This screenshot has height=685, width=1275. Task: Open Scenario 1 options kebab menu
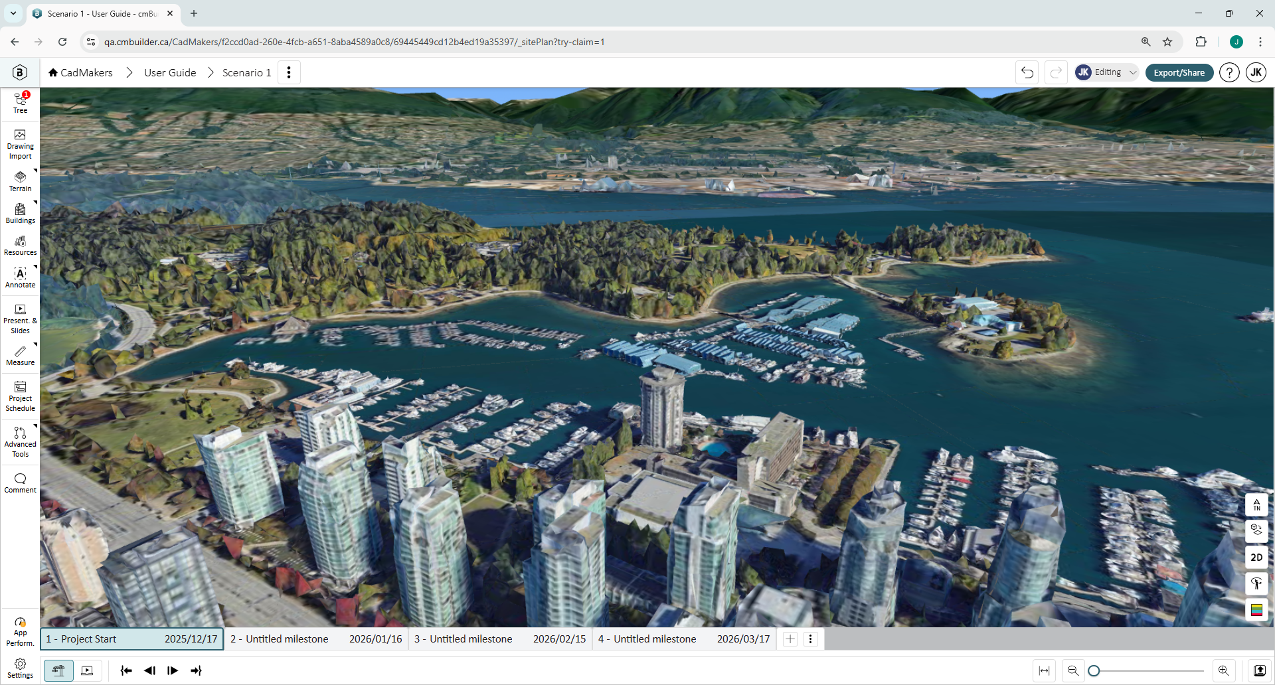[289, 72]
